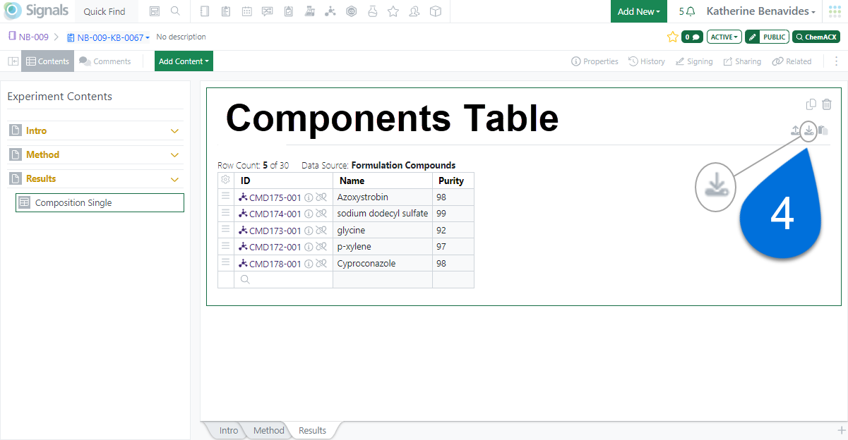Click the flask icon in the top toolbar
This screenshot has height=440, width=848.
coord(372,11)
